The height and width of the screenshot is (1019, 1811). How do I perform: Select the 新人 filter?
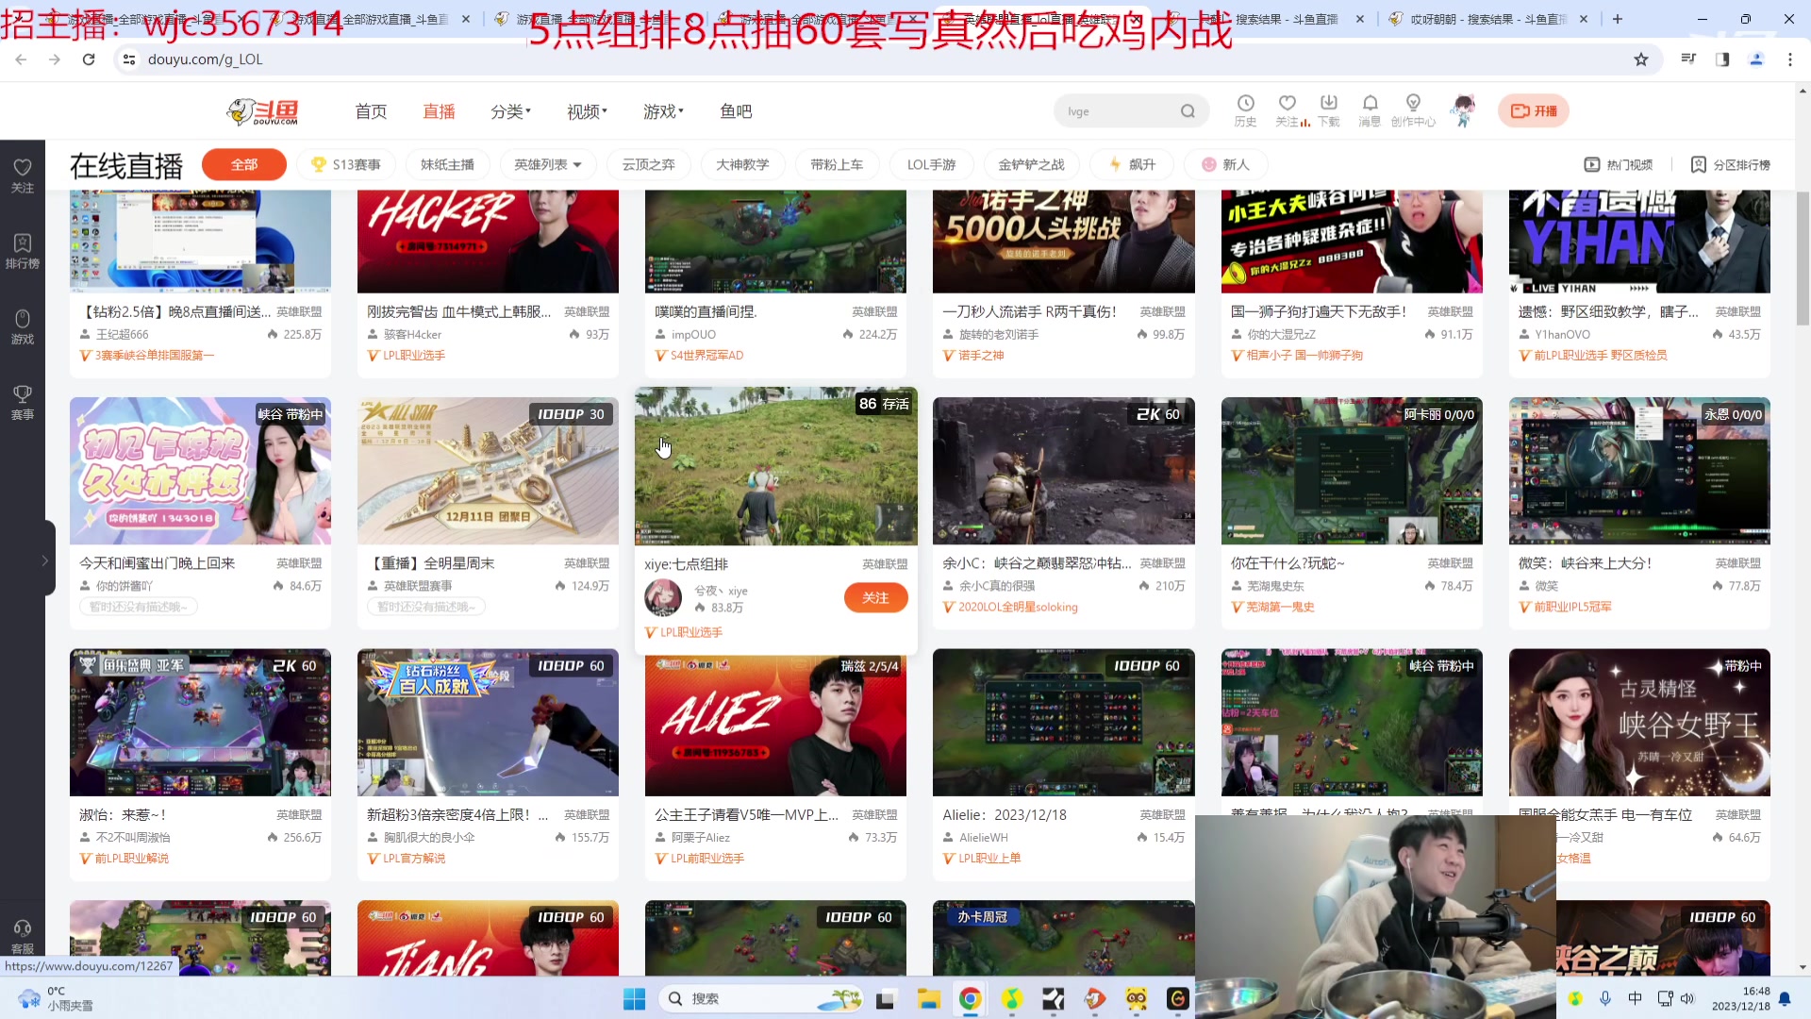(x=1225, y=164)
